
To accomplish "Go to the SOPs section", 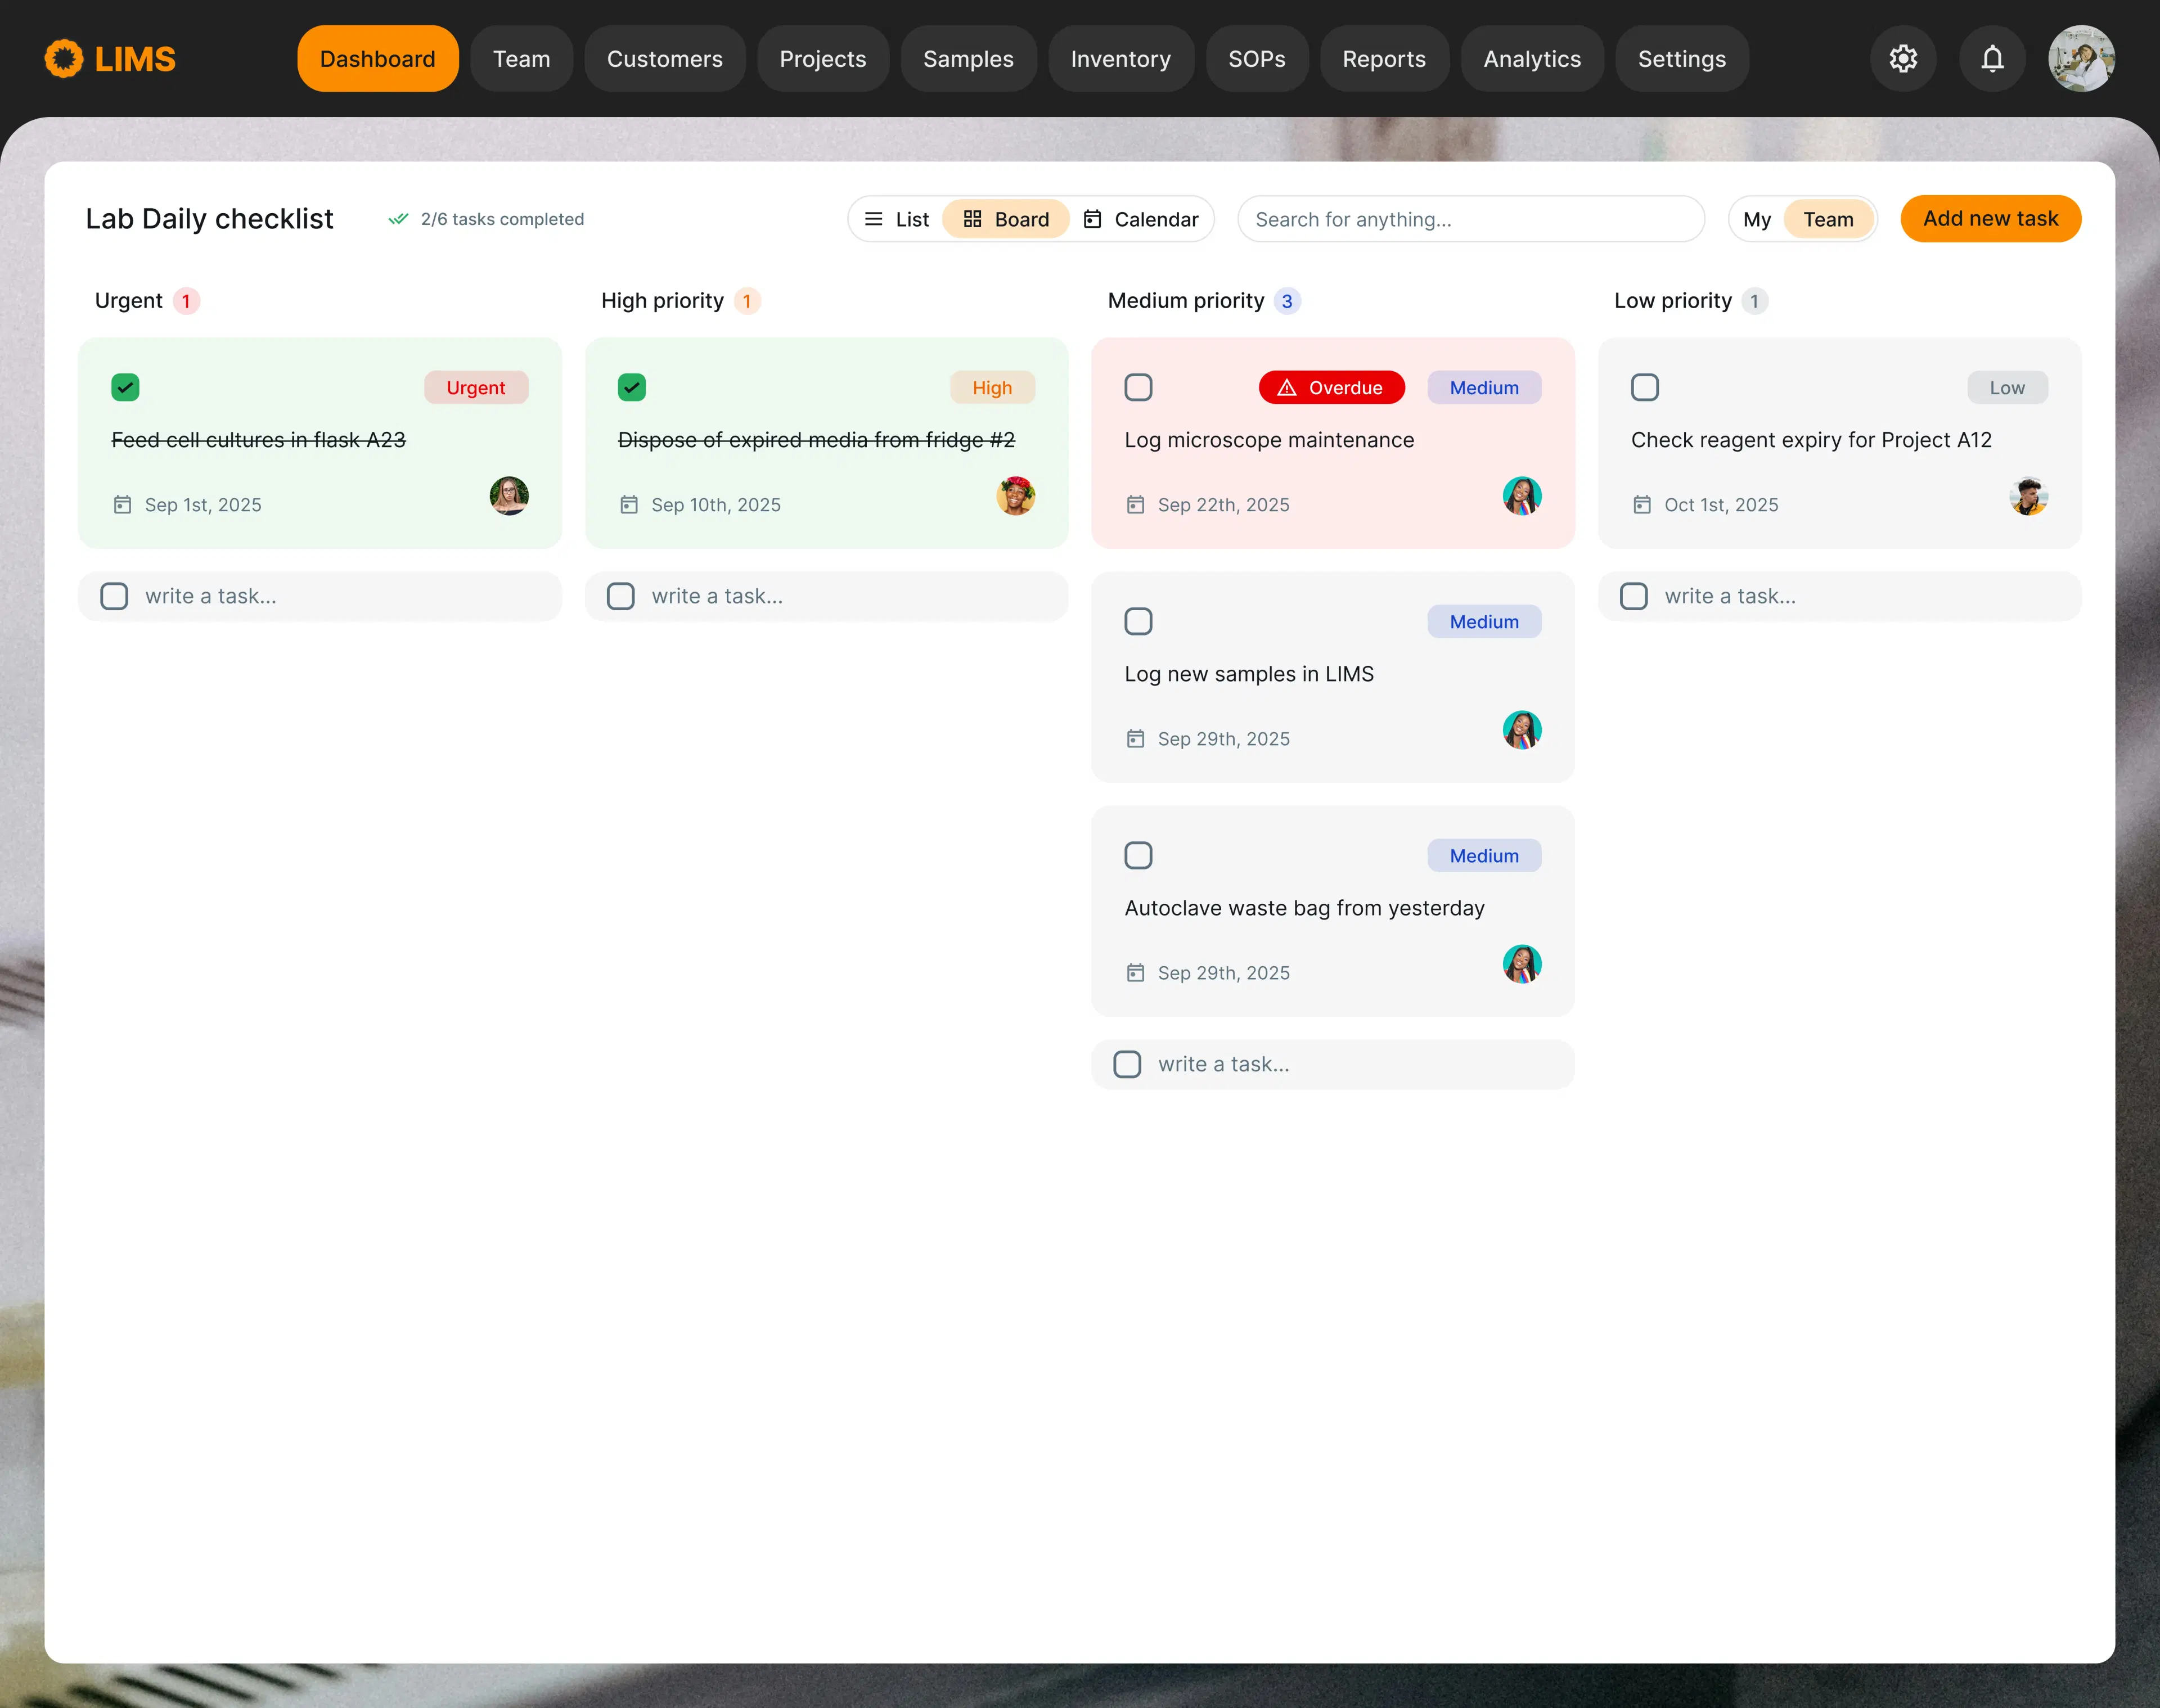I will [x=1256, y=59].
